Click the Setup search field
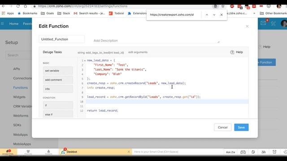The width and height of the screenshot is (287, 161). tap(18, 55)
